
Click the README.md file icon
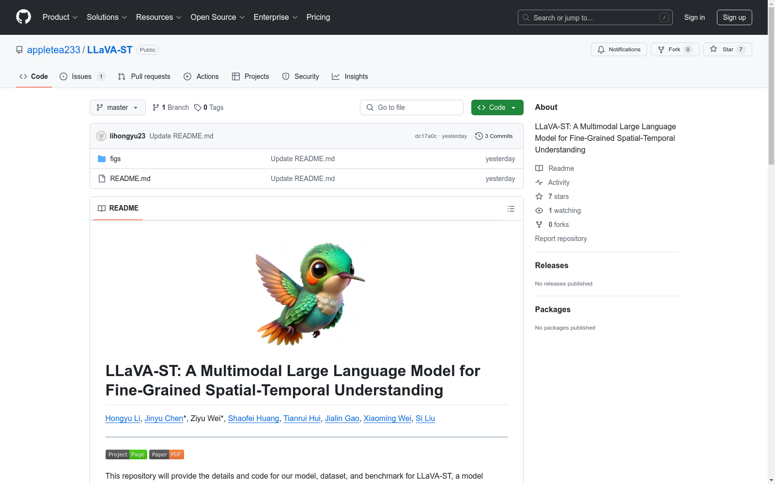pyautogui.click(x=102, y=179)
